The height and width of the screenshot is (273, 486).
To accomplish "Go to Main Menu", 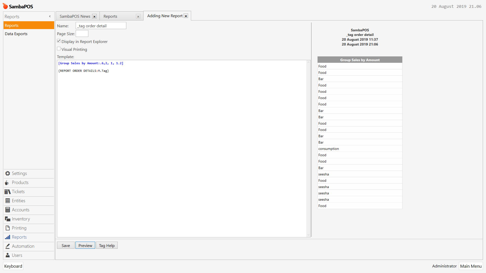I will tap(471, 266).
